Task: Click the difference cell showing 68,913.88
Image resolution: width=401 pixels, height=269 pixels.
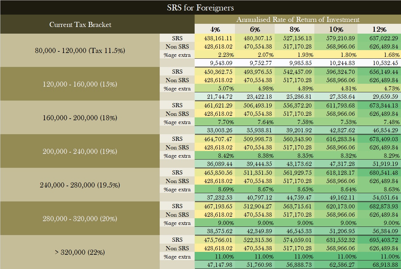Action: click(379, 265)
